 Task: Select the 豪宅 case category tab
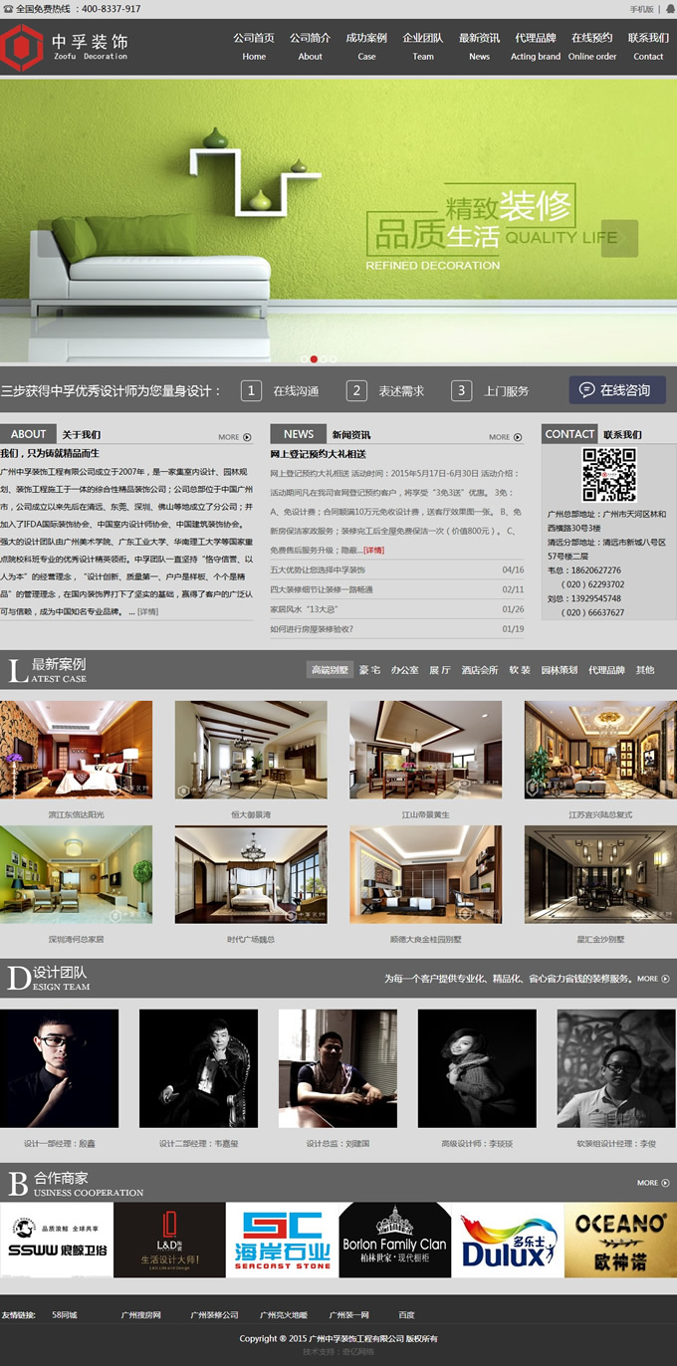(369, 670)
